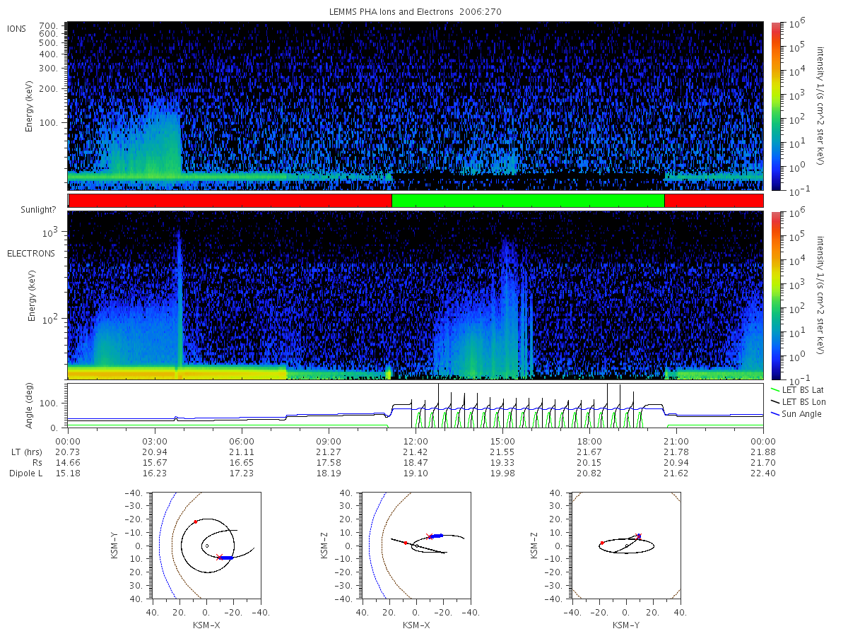Click the IONS panel label

tap(18, 29)
